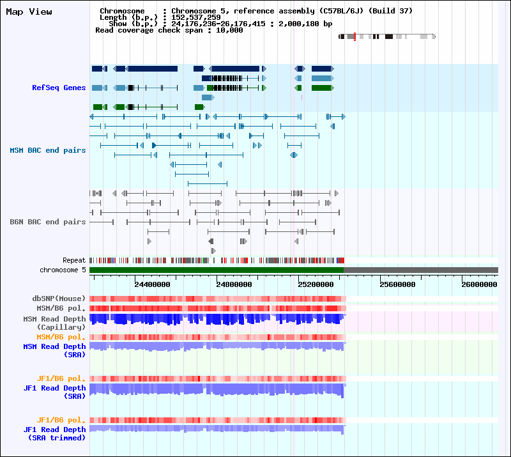Click the 25200000 ruler position label
This screenshot has width=511, height=457.
coord(316,284)
